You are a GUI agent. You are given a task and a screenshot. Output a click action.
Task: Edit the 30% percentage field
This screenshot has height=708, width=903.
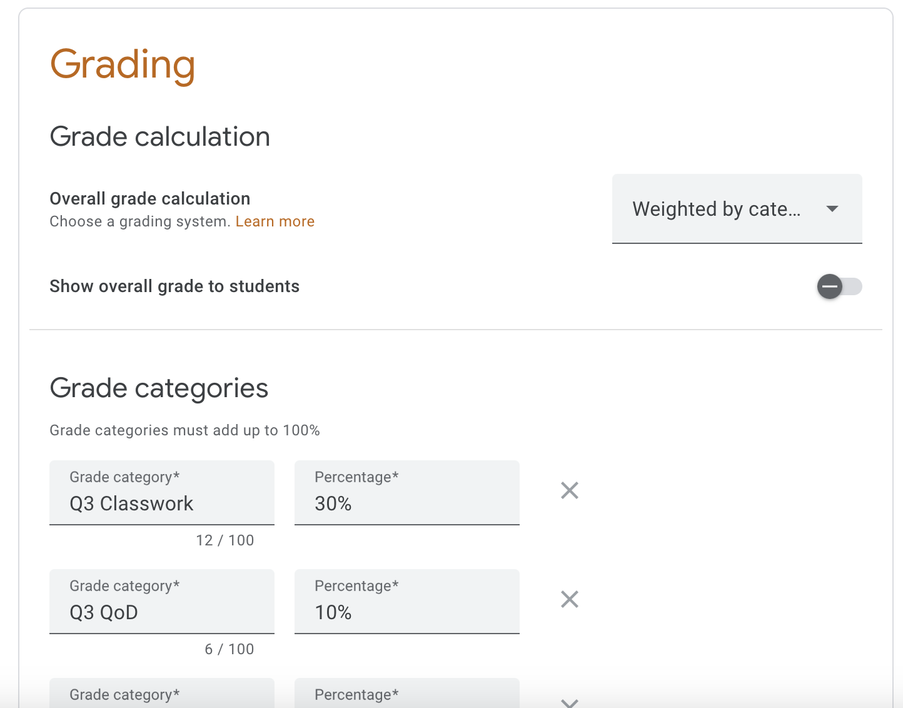(x=406, y=503)
